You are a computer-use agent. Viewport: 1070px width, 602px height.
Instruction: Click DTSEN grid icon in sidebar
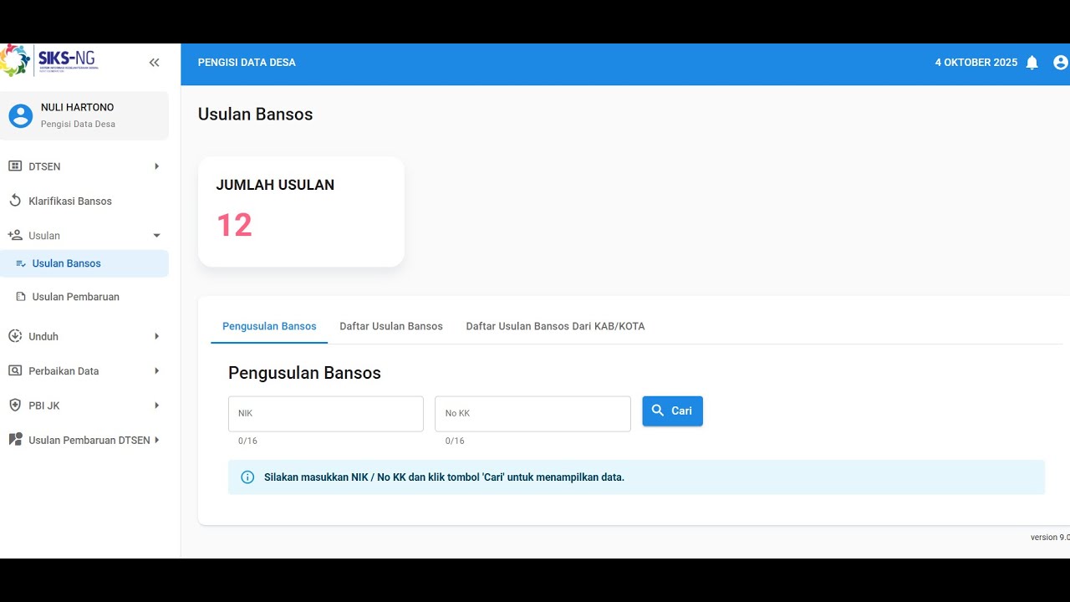click(x=15, y=166)
